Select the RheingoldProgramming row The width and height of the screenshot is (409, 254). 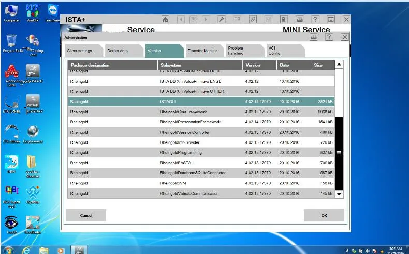pos(201,152)
